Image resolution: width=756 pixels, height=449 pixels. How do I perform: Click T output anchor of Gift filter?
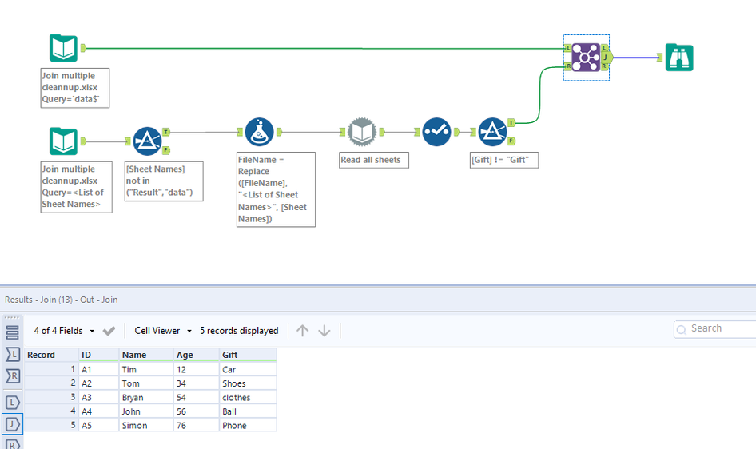coord(511,123)
